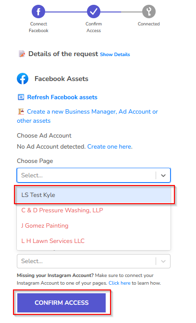Image resolution: width=196 pixels, height=323 pixels.
Task: Click the document icon beside Details of the request
Action: pyautogui.click(x=22, y=54)
